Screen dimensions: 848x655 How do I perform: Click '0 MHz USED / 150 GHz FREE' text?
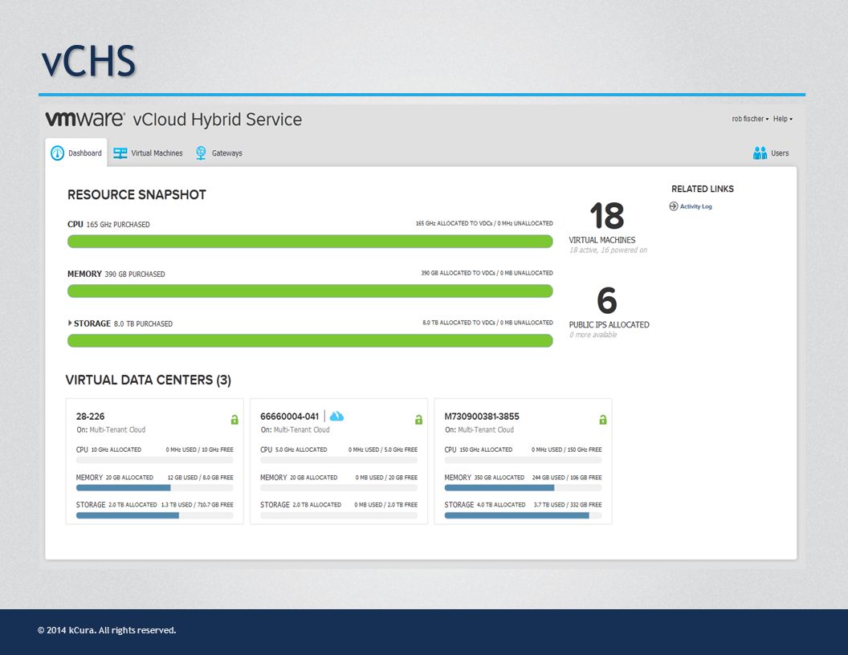pyautogui.click(x=566, y=450)
